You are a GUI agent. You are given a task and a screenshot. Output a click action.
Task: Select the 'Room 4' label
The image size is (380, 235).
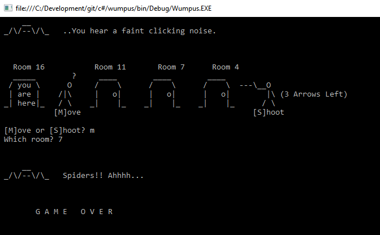[226, 67]
